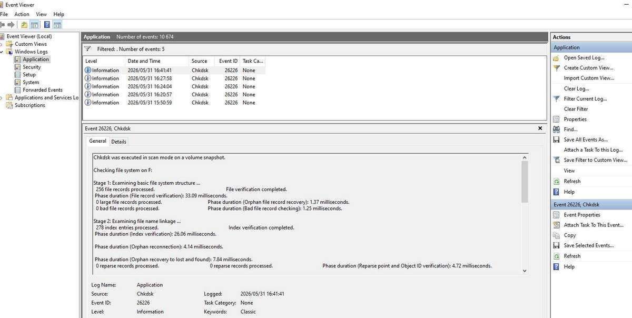The height and width of the screenshot is (318, 632).
Task: Click the event description scrollbar up arrow
Action: tap(524, 157)
